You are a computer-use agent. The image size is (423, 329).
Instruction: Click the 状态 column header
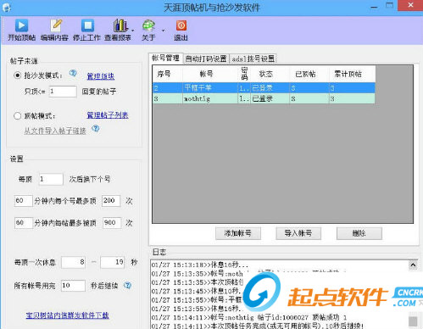(270, 74)
